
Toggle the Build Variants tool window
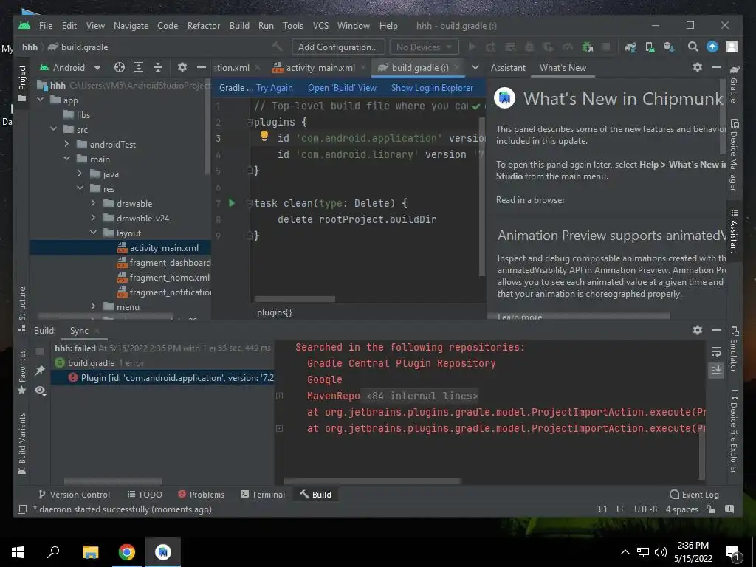(21, 444)
